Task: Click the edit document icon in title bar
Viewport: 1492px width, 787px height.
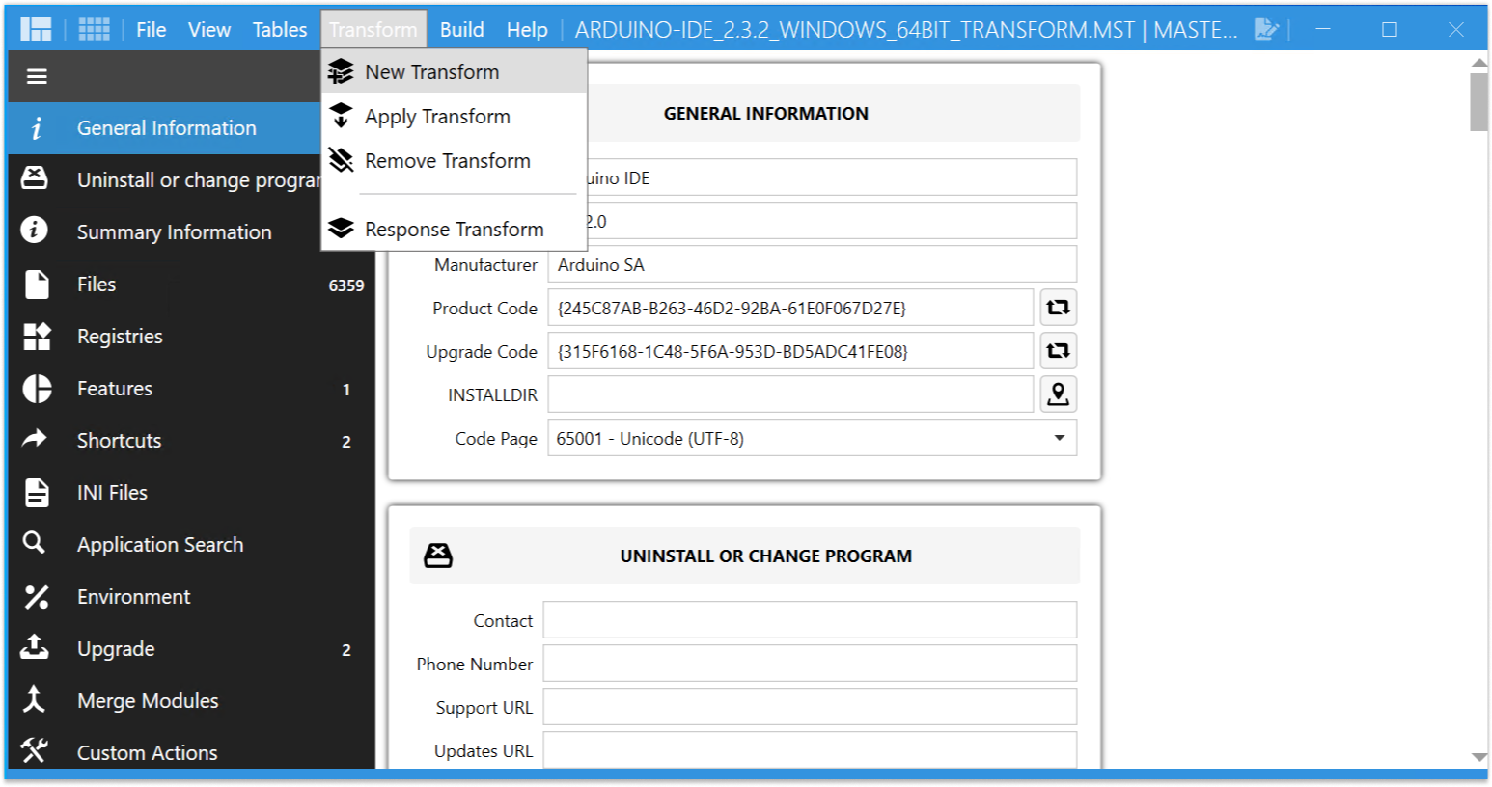Action: [x=1266, y=30]
